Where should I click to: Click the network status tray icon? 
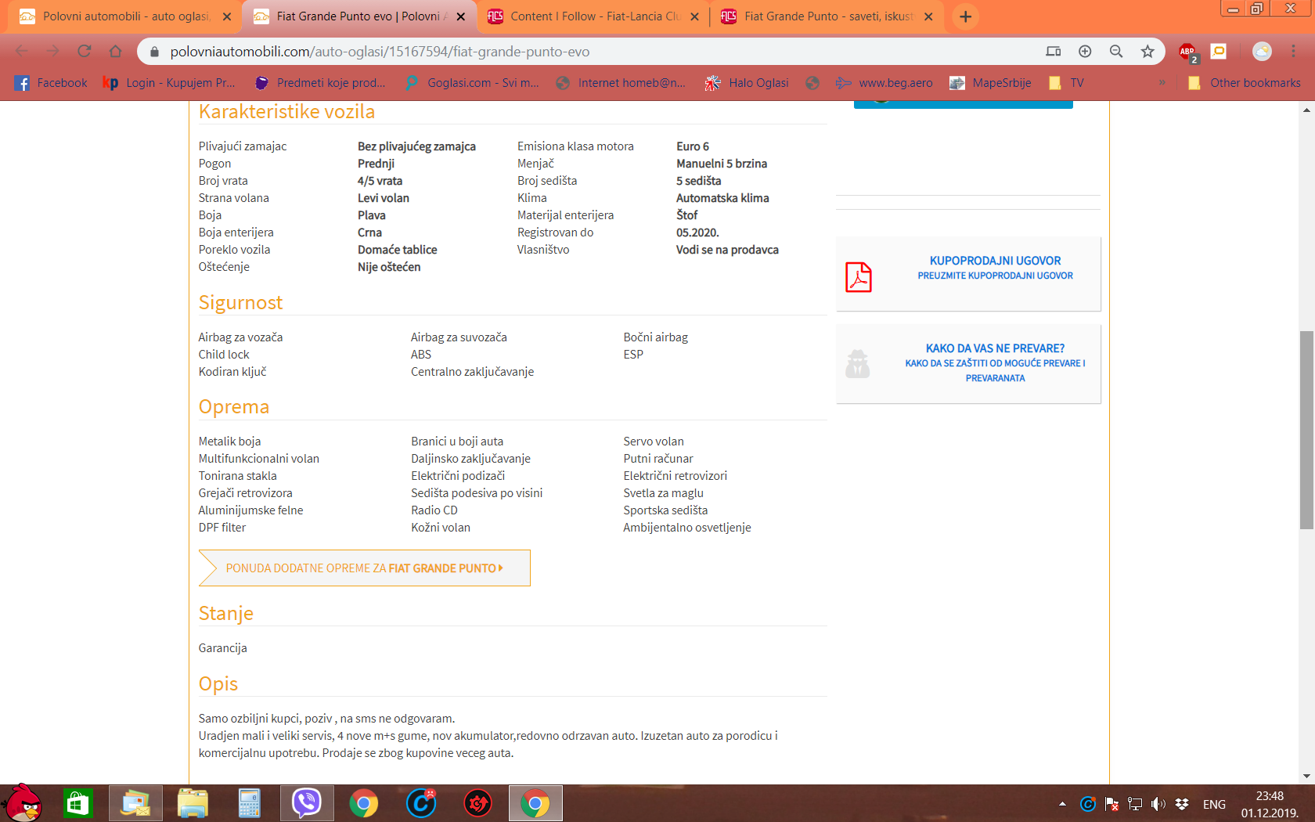[1135, 804]
